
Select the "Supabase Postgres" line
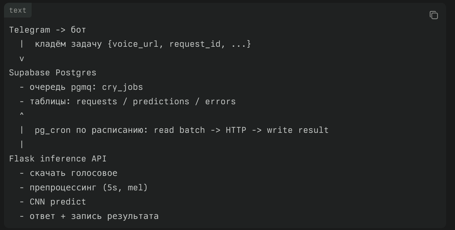point(53,72)
